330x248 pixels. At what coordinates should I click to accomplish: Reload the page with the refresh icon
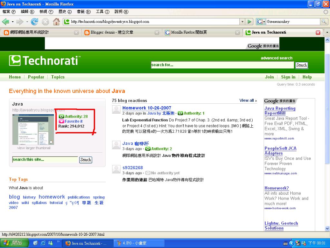34,22
